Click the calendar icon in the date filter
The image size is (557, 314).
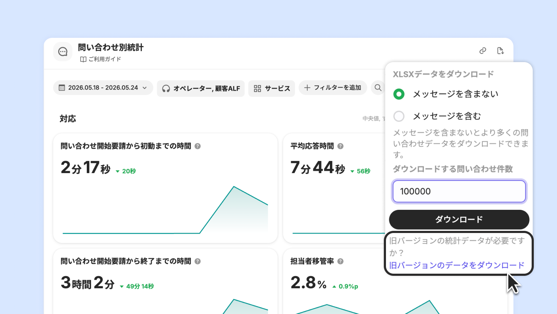pos(62,88)
